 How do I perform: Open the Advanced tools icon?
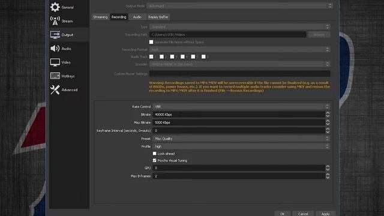coord(55,89)
